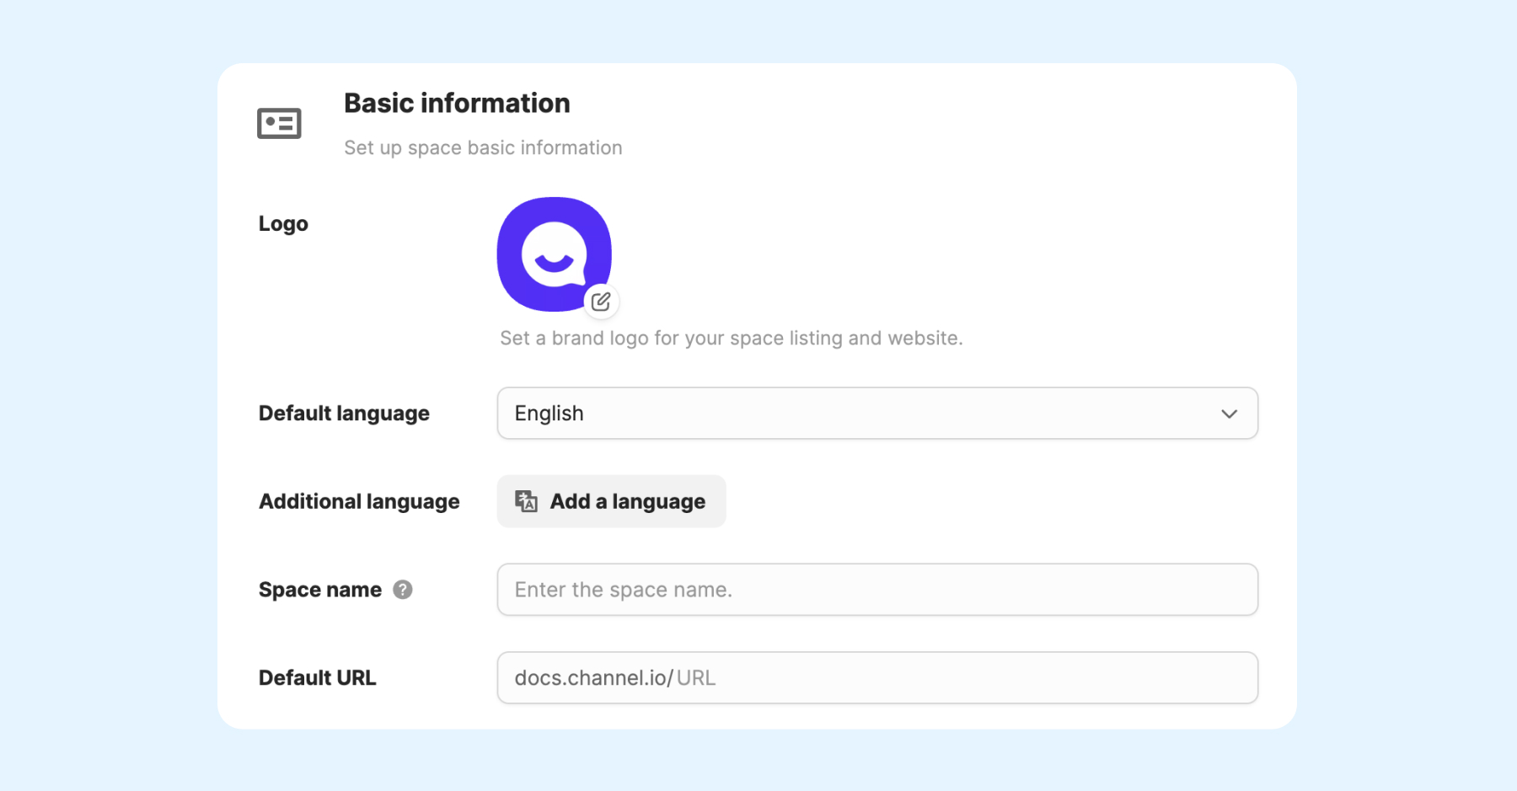Viewport: 1517px width, 791px height.
Task: Click the "Set up space basic information" subtitle
Action: tap(483, 148)
